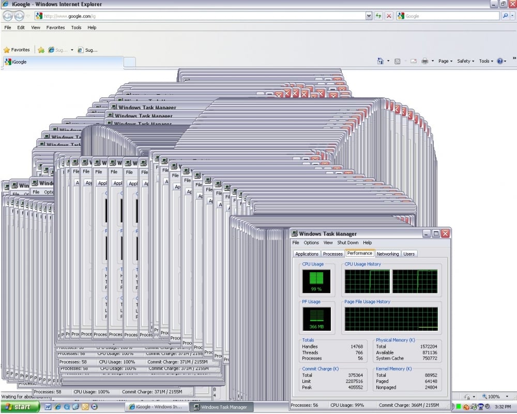Image resolution: width=517 pixels, height=414 pixels.
Task: Open search provider options dropdown
Action: (x=512, y=16)
